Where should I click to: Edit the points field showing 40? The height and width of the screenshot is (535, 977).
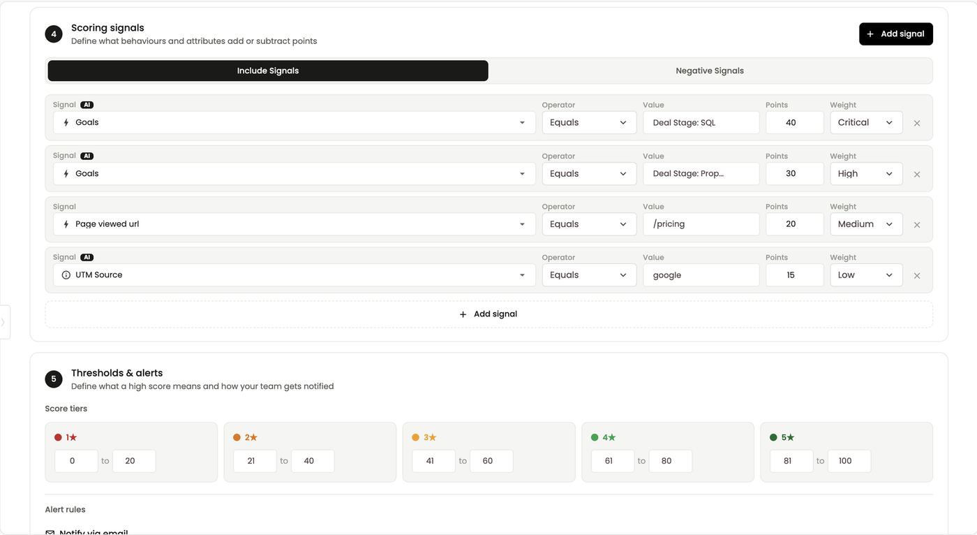[x=795, y=122]
